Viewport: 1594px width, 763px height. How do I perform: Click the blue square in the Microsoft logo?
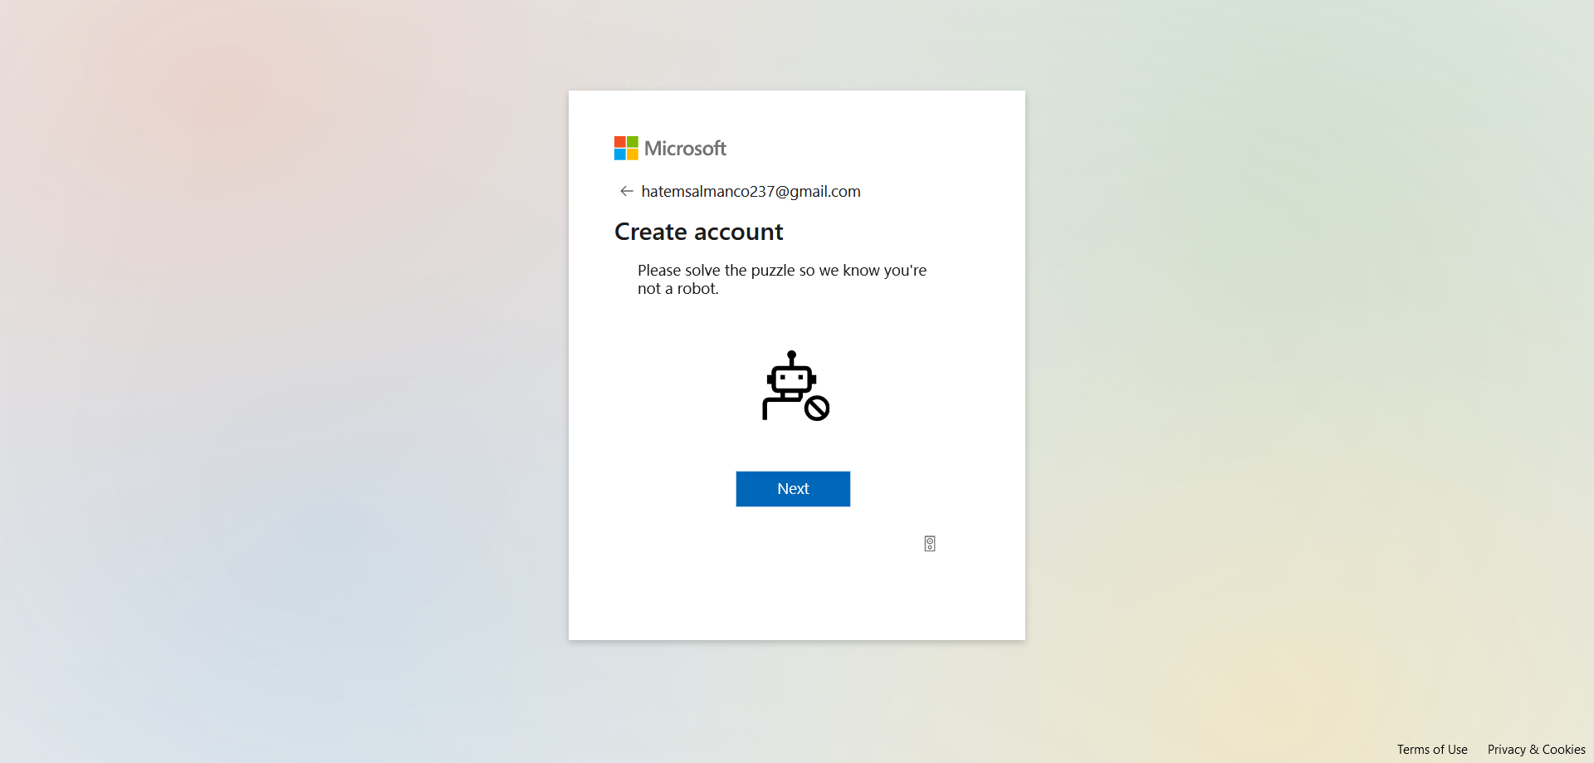620,154
